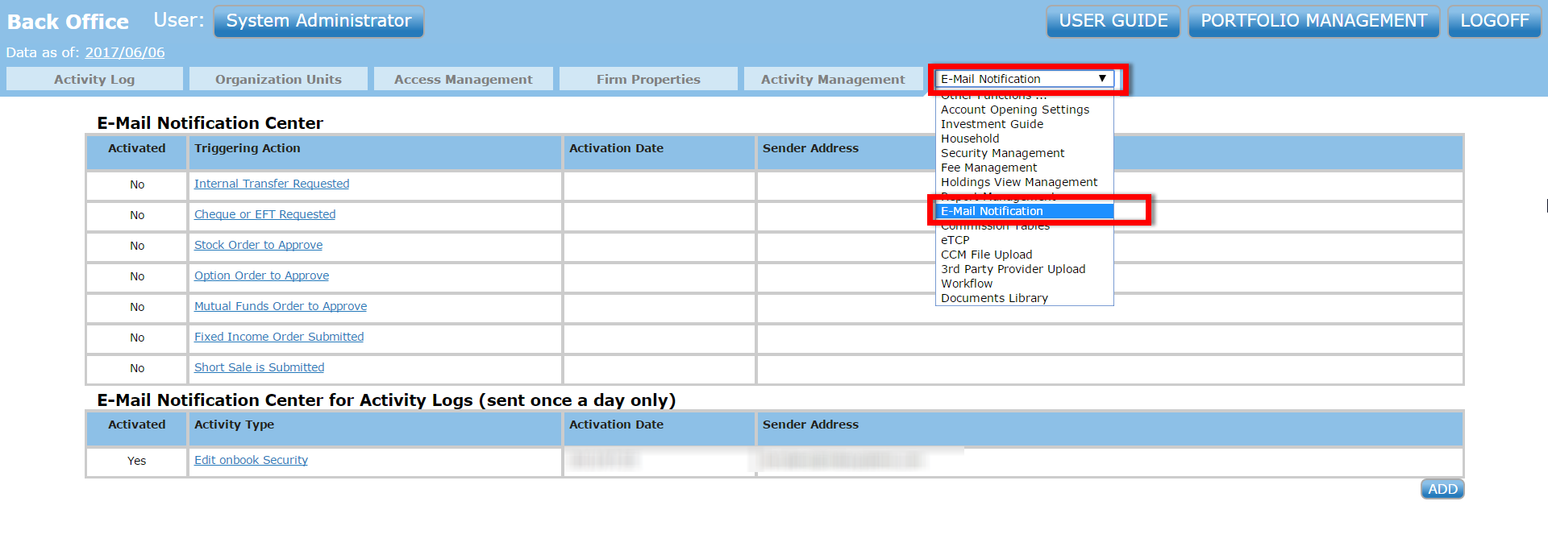Open the 2017/06/06 data date link
This screenshot has width=1548, height=551.
coord(125,52)
